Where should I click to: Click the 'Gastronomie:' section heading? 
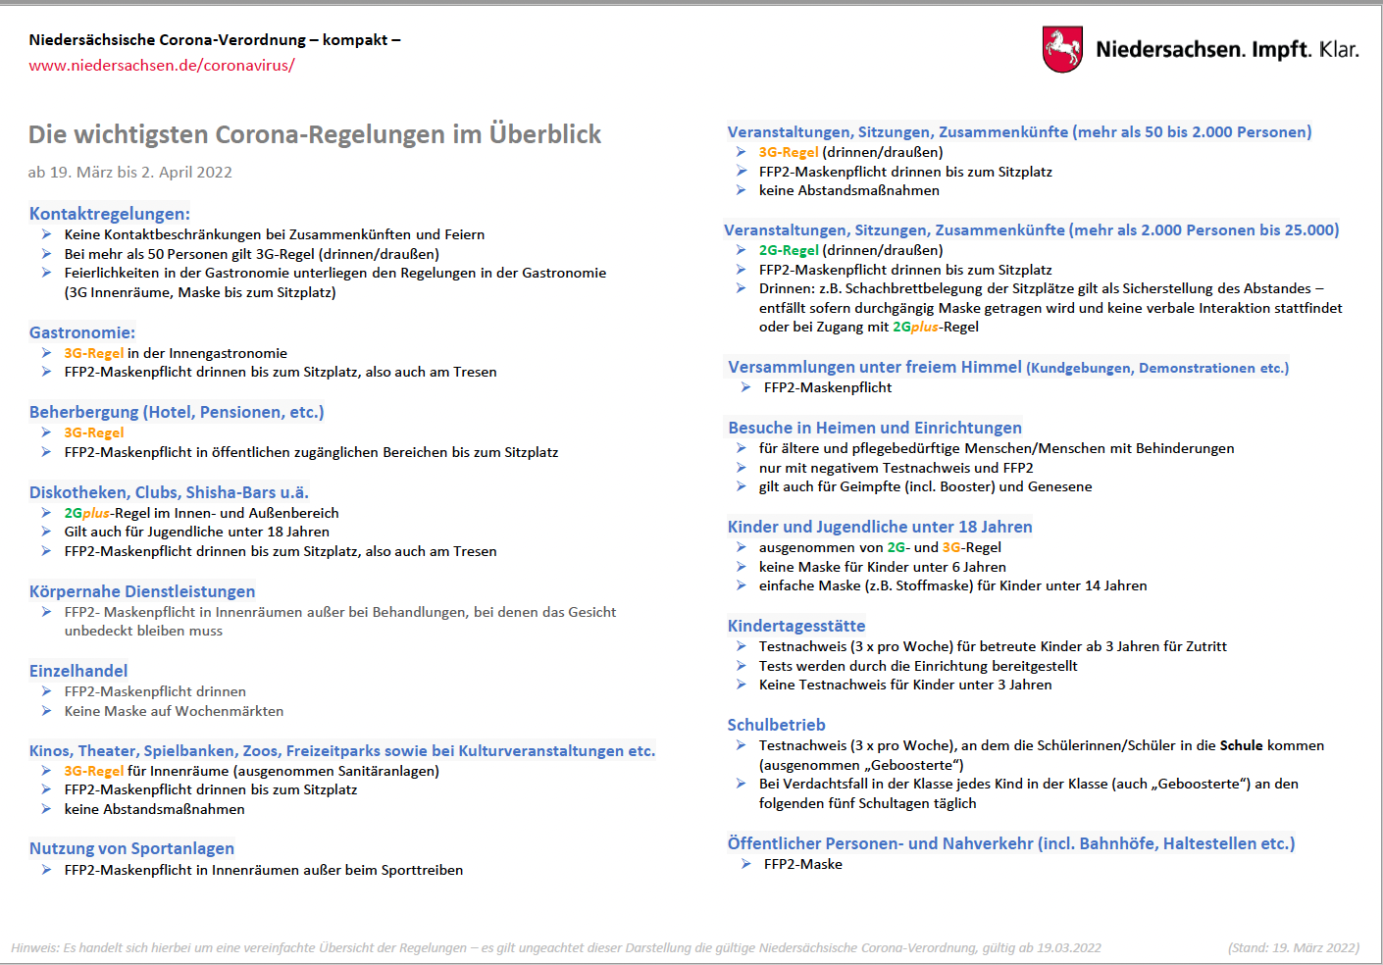(82, 332)
